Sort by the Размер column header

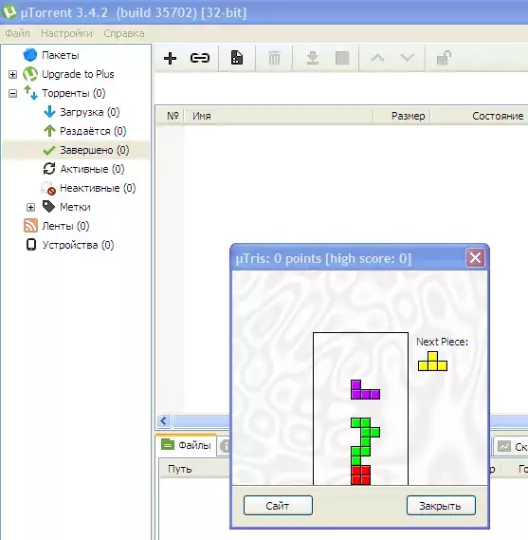click(402, 116)
